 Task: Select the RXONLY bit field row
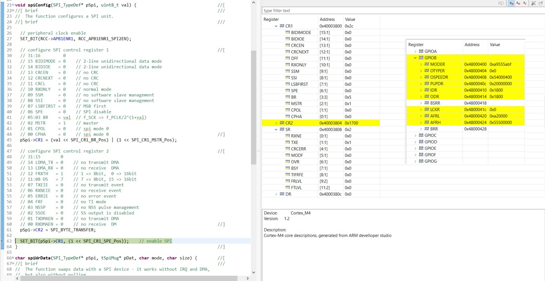coord(320,65)
